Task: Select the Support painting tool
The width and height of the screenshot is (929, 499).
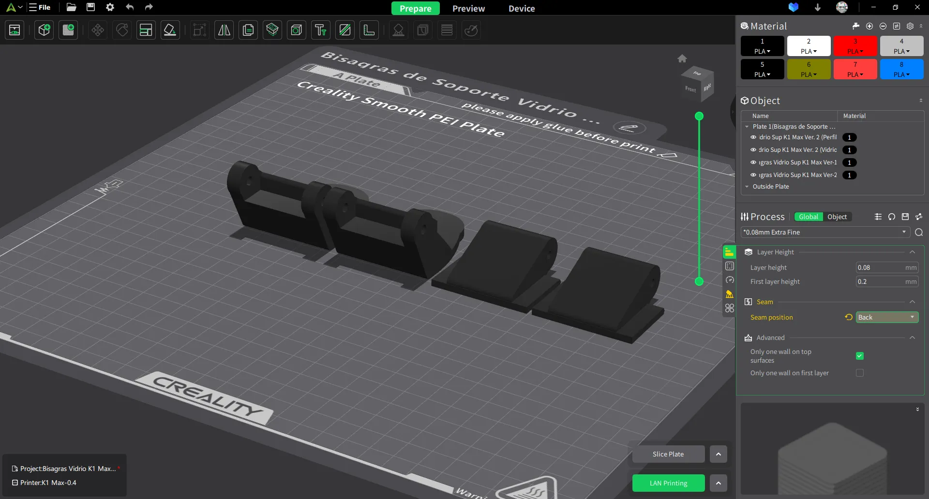Action: click(398, 30)
